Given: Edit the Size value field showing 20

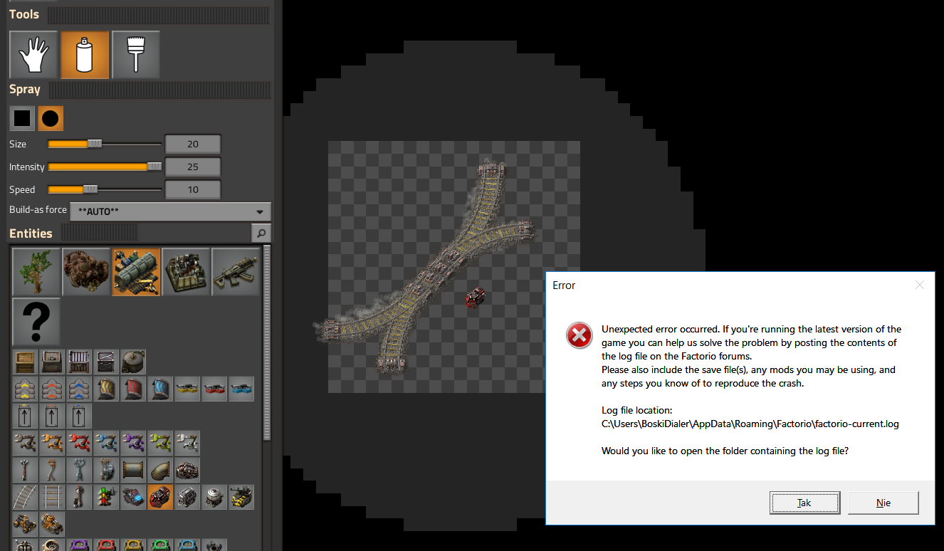Looking at the screenshot, I should [x=193, y=144].
